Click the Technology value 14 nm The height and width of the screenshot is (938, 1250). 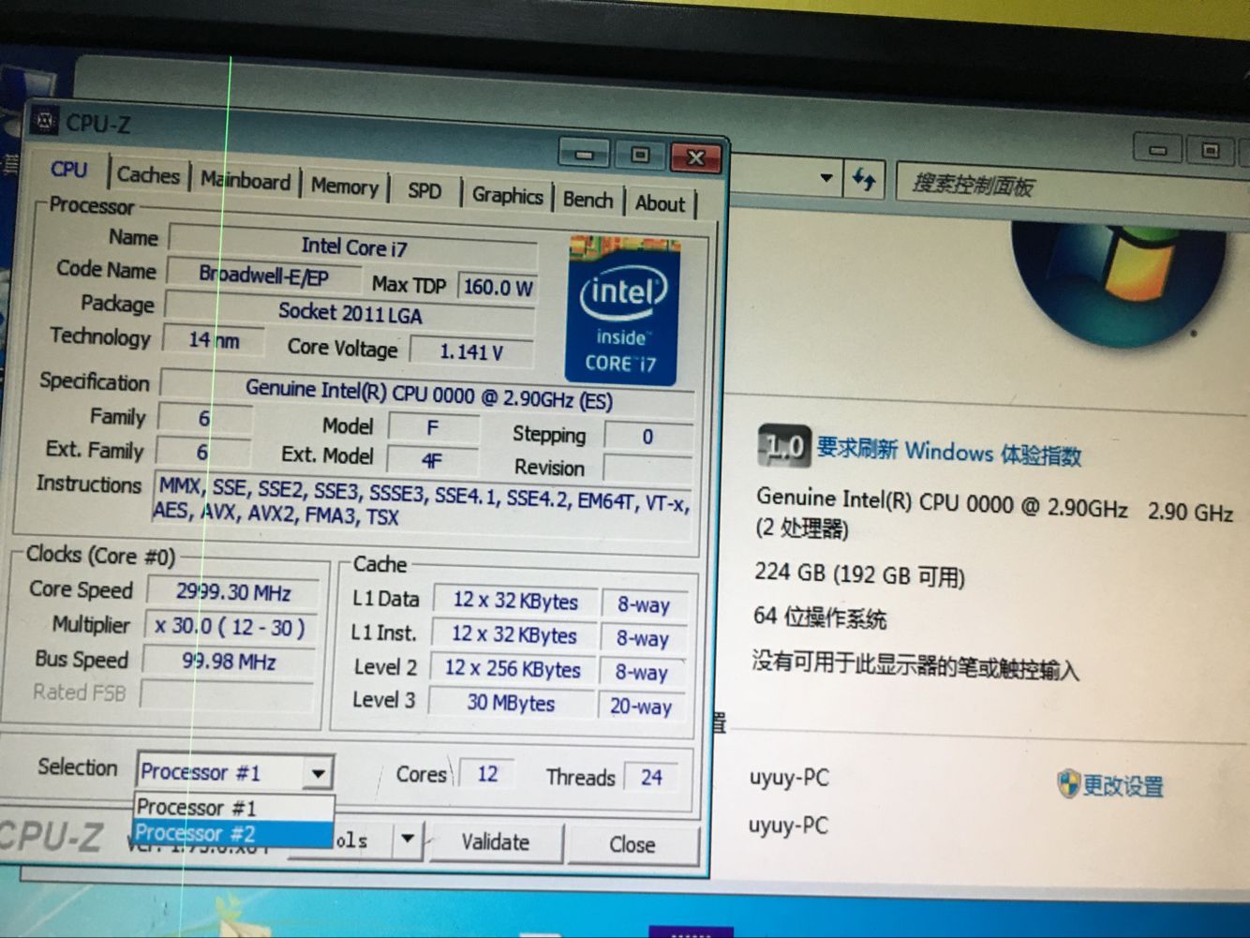pyautogui.click(x=214, y=339)
